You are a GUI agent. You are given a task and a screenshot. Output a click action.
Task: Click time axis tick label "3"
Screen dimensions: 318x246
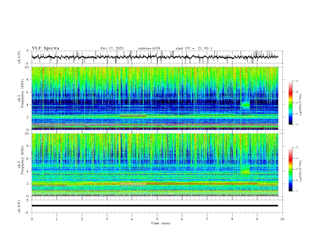(x=107, y=219)
